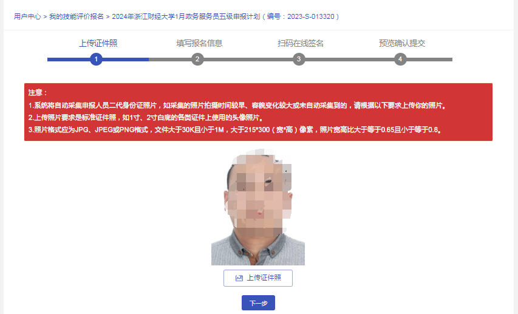Screen dimensions: 518x314
Task: Click the 下一步 button
Action: pos(258,302)
